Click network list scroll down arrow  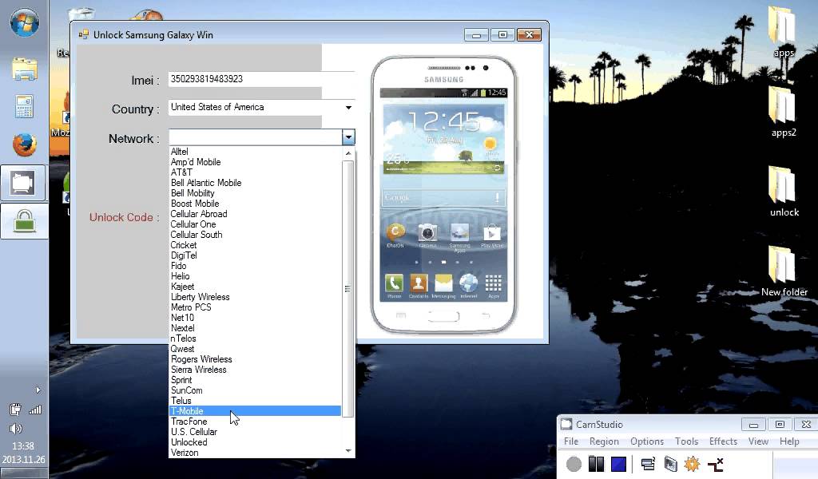click(x=348, y=451)
